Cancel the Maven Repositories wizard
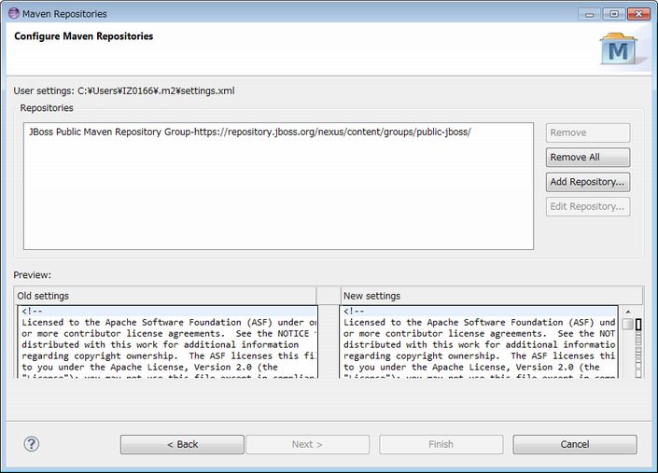The image size is (658, 473). pyautogui.click(x=575, y=444)
